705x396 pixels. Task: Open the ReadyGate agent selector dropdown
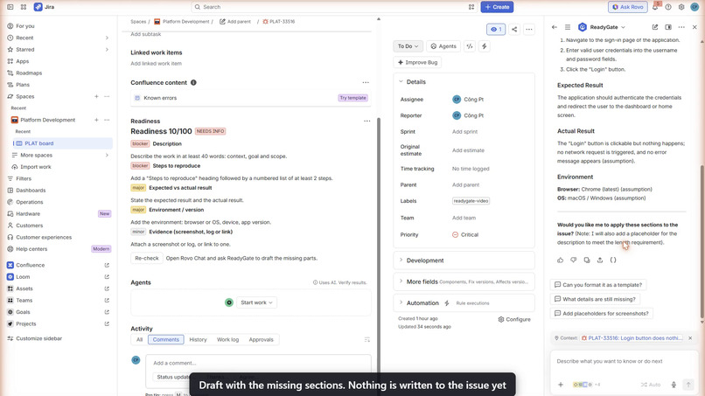(x=603, y=27)
